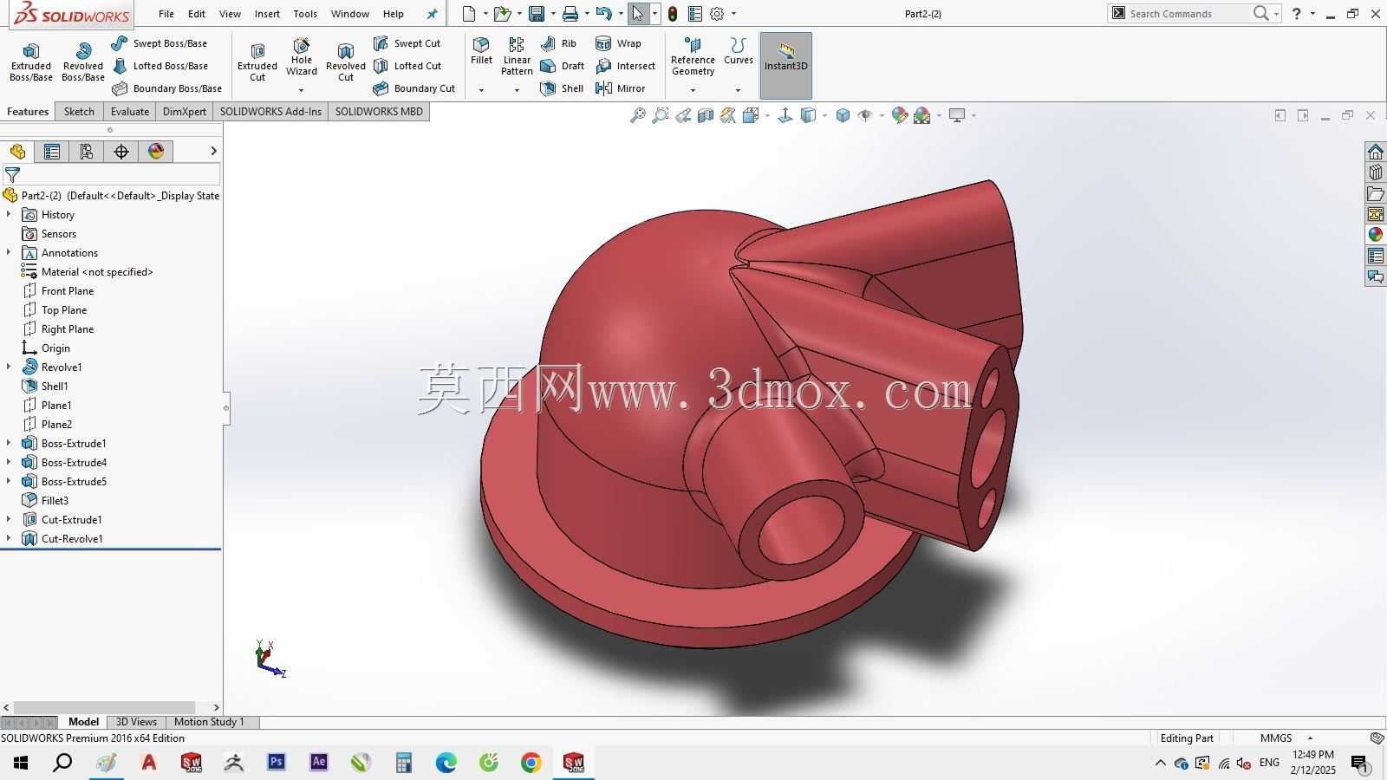
Task: Open the DisplayManager panel tab
Action: [156, 152]
